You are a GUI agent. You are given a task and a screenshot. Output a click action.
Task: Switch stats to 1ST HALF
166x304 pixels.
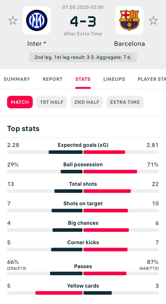click(52, 102)
